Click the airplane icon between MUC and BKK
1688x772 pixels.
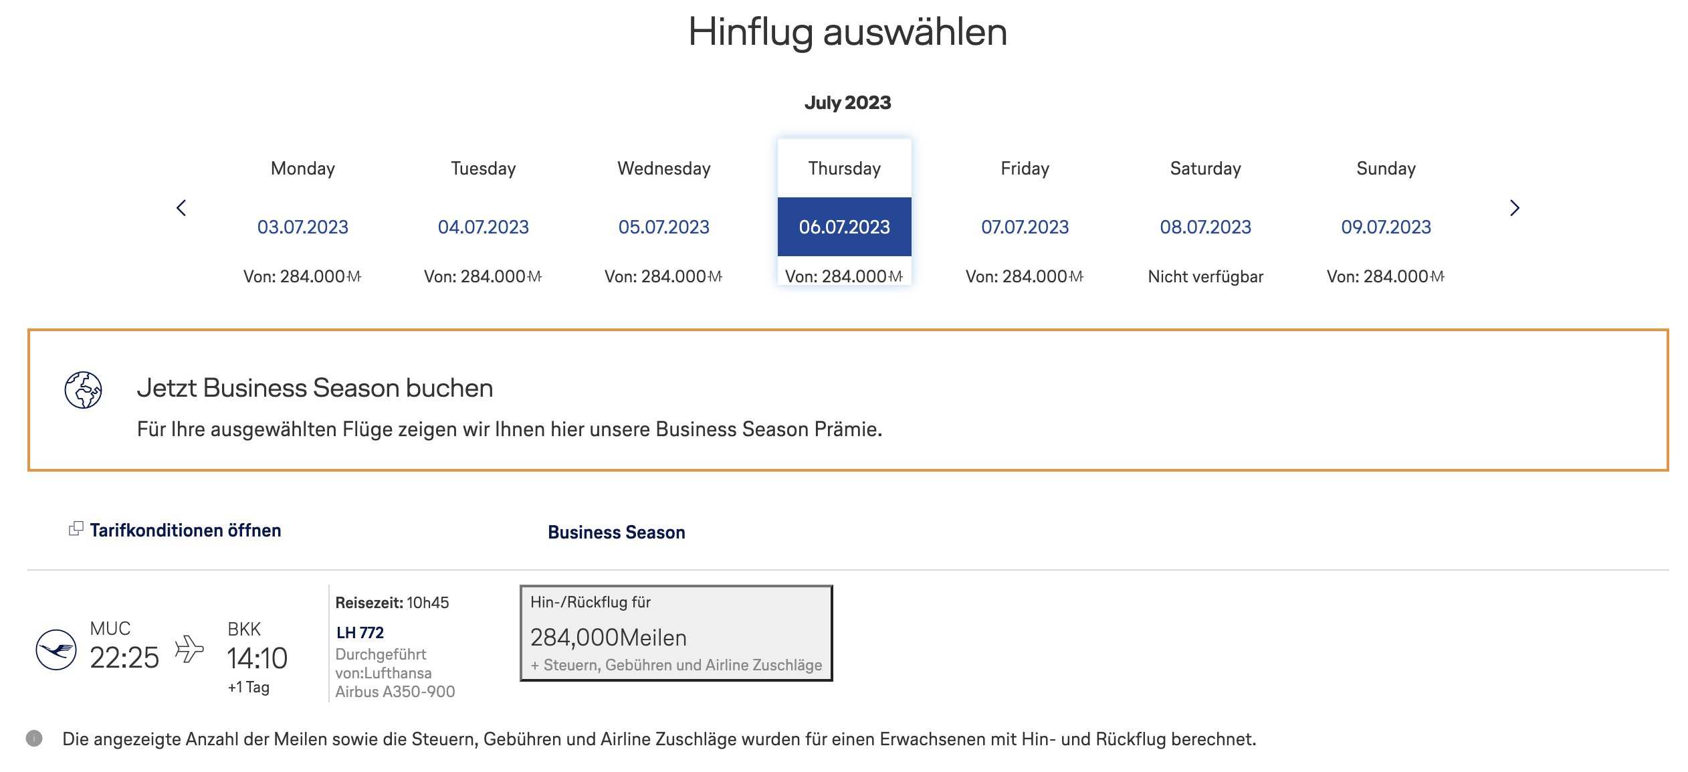(189, 649)
